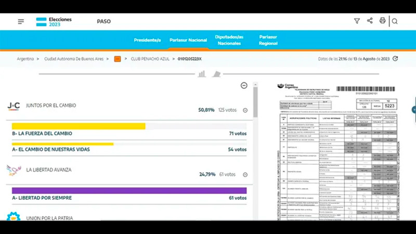Open the orange breadcrumb selector
The image size is (416, 234).
tap(118, 59)
